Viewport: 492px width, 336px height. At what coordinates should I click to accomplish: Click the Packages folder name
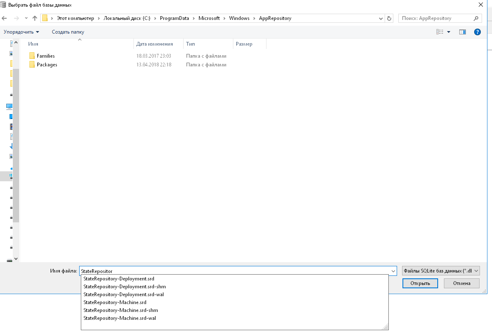click(47, 65)
